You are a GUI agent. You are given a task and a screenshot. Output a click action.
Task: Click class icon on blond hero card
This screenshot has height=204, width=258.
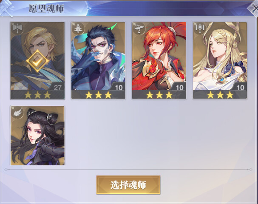click(17, 28)
